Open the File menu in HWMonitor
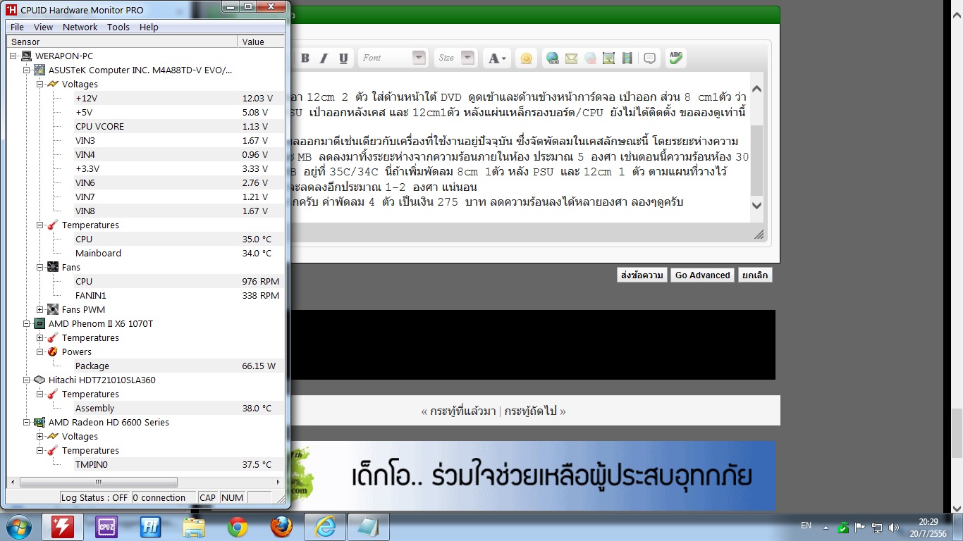Image resolution: width=963 pixels, height=541 pixels. [x=17, y=27]
